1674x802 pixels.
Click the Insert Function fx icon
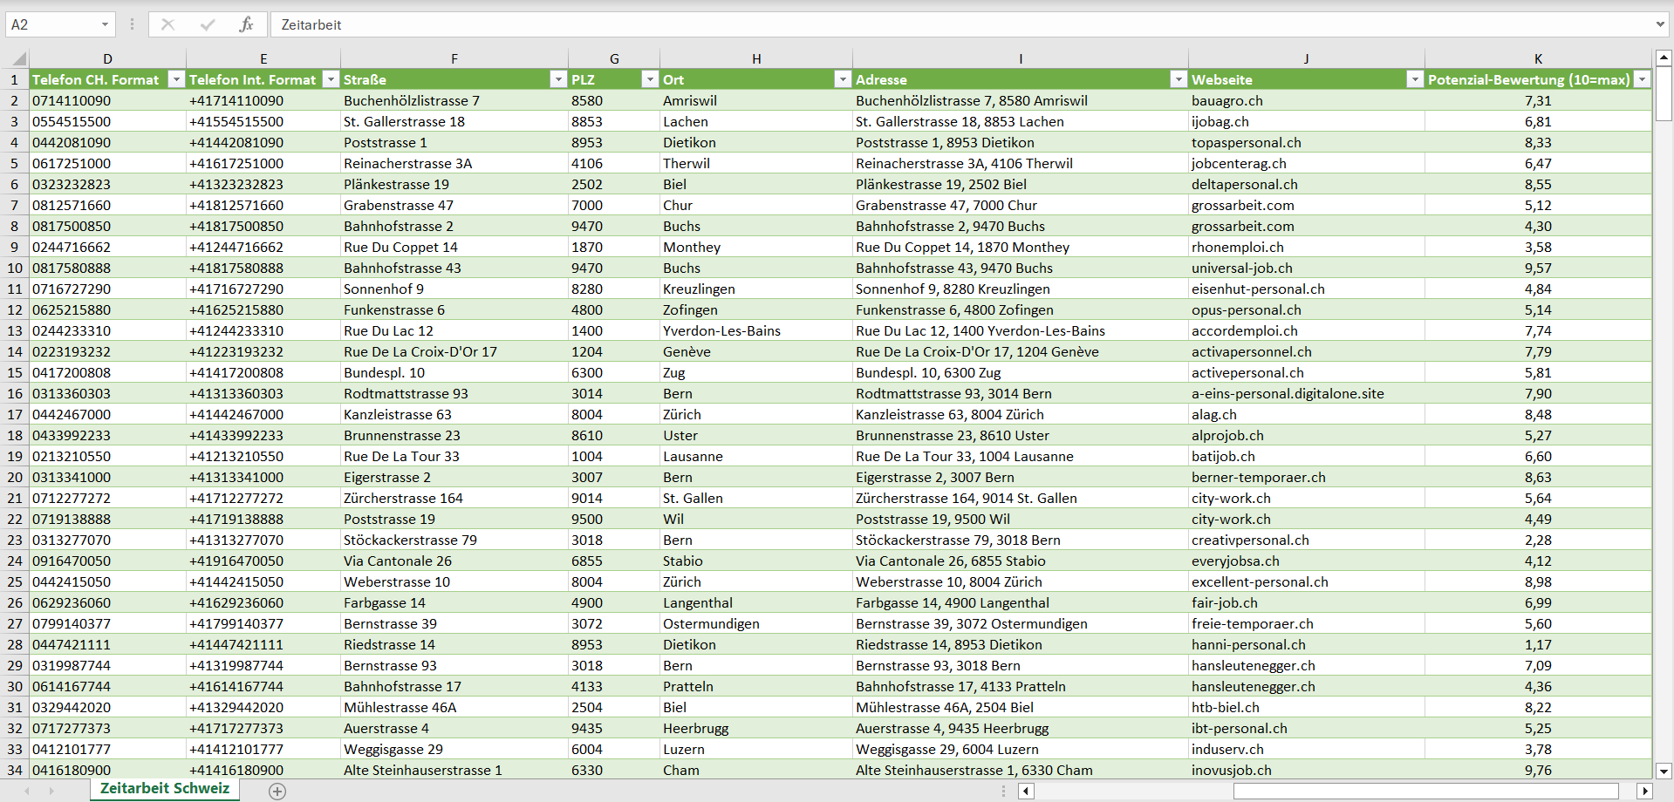[x=246, y=24]
